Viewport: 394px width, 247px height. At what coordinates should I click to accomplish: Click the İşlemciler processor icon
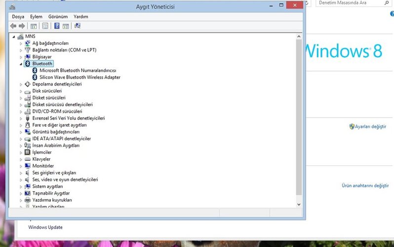(x=28, y=153)
